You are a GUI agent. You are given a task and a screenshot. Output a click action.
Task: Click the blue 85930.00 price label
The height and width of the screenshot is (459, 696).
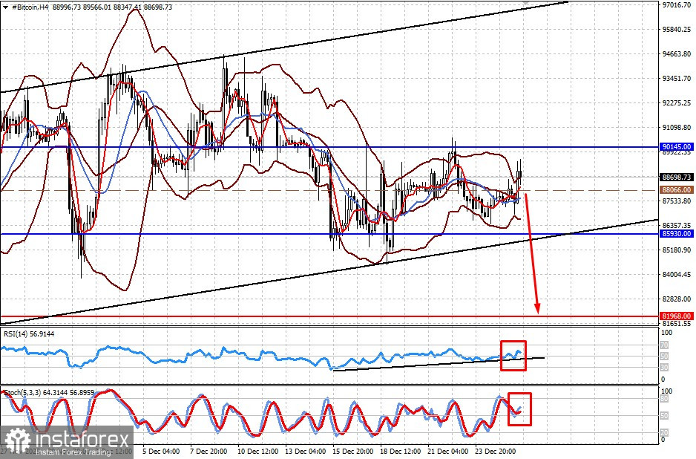click(677, 234)
